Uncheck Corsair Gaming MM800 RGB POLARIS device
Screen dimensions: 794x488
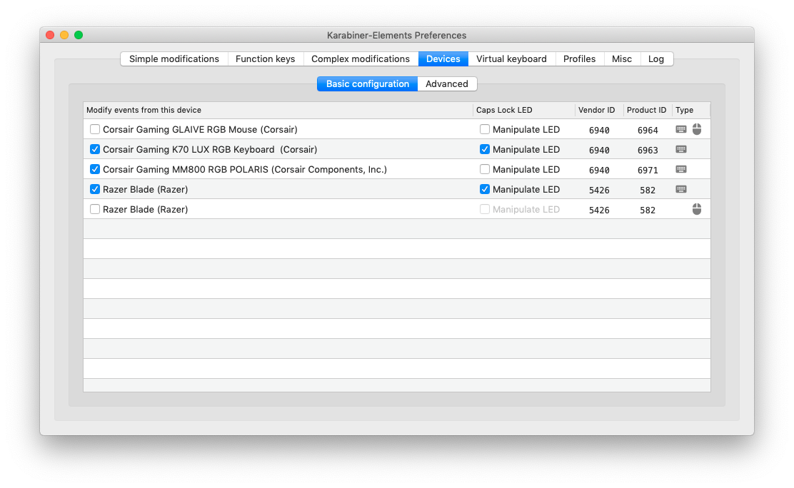tap(95, 169)
